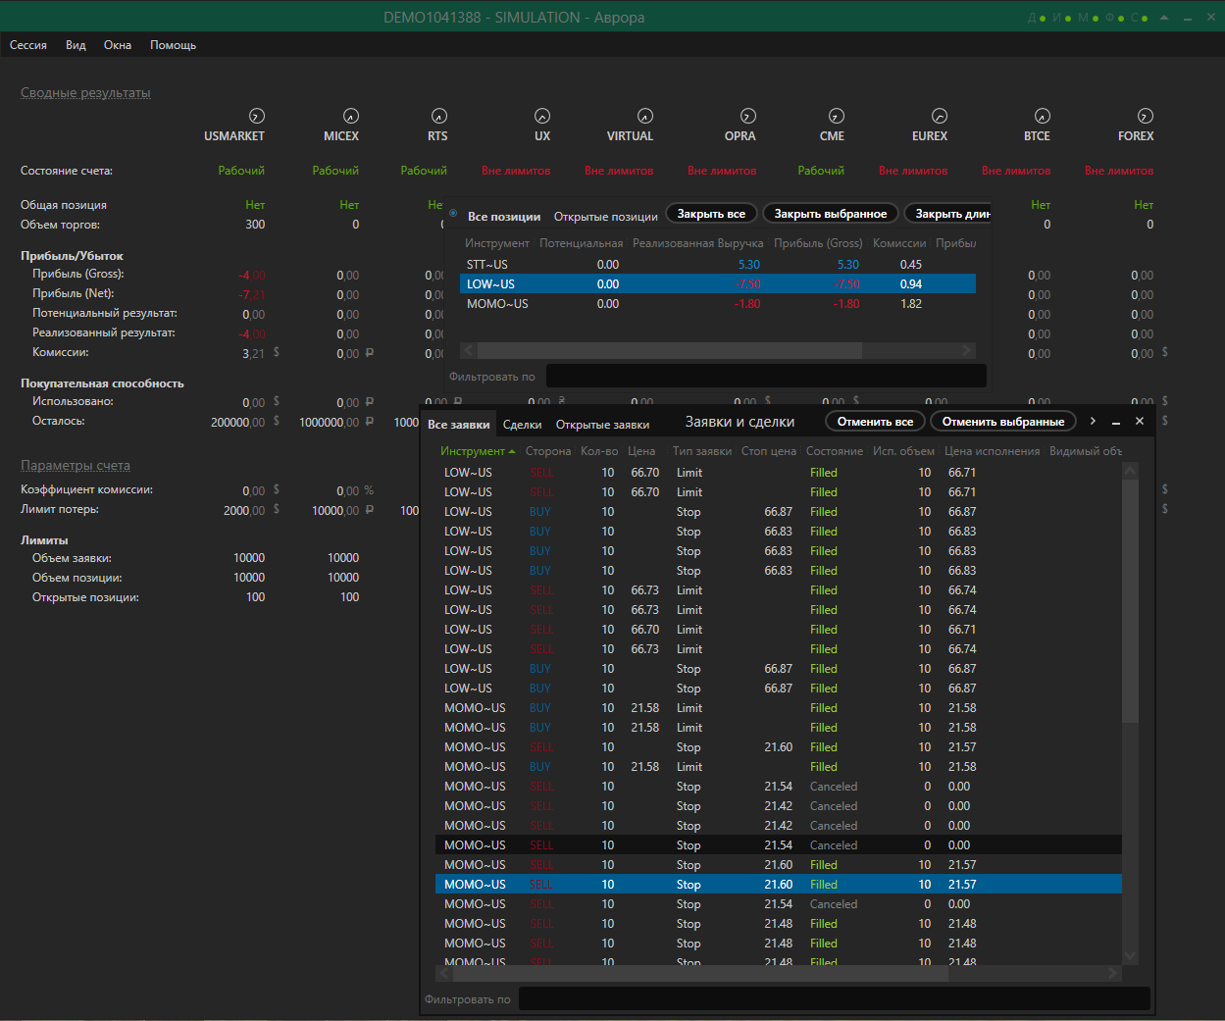The width and height of the screenshot is (1225, 1021).
Task: Click the positions scrollbar right arrow
Action: [x=967, y=350]
